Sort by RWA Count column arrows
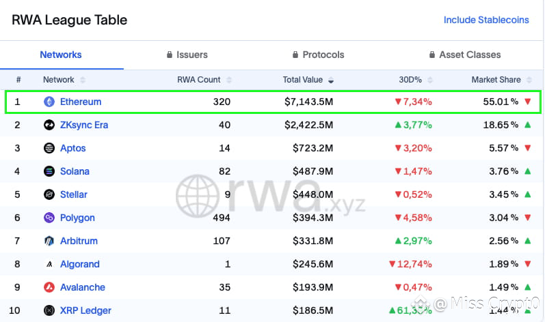 228,80
